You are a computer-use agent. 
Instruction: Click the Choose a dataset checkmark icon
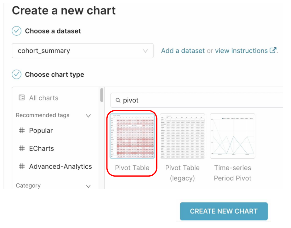click(x=16, y=31)
